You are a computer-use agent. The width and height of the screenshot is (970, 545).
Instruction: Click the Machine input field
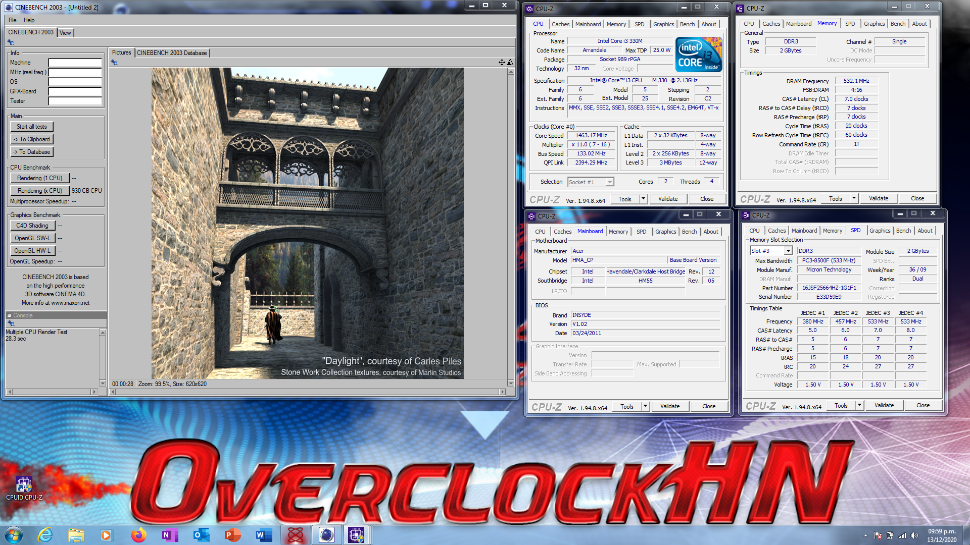click(75, 63)
